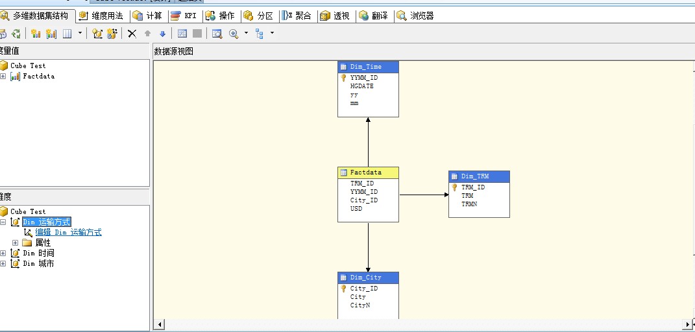Click YYMM_ID column in Dim_Time table
Screen dimensions: 695x332
point(364,78)
